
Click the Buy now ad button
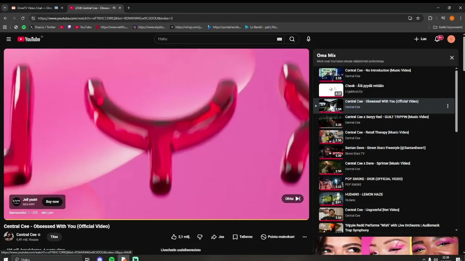click(52, 202)
